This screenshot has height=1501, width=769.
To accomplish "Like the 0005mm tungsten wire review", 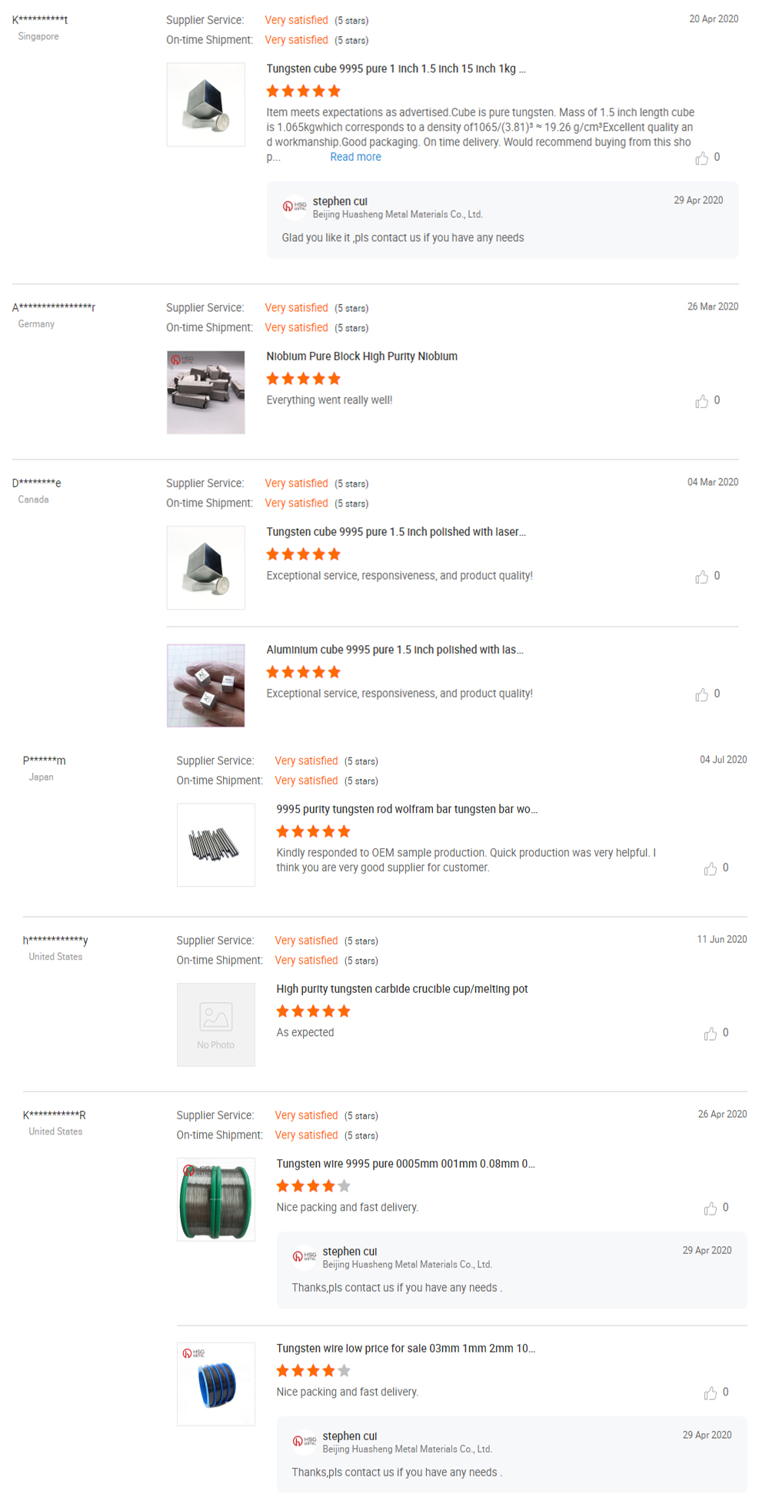I will click(710, 1208).
